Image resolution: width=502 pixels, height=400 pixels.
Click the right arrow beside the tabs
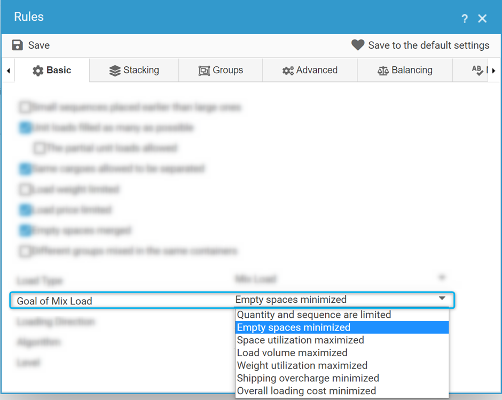pyautogui.click(x=493, y=70)
